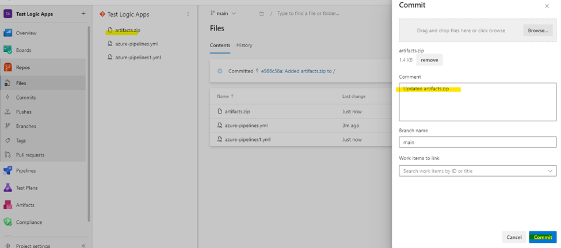
Task: Open the repository more options menu
Action: pyautogui.click(x=188, y=14)
